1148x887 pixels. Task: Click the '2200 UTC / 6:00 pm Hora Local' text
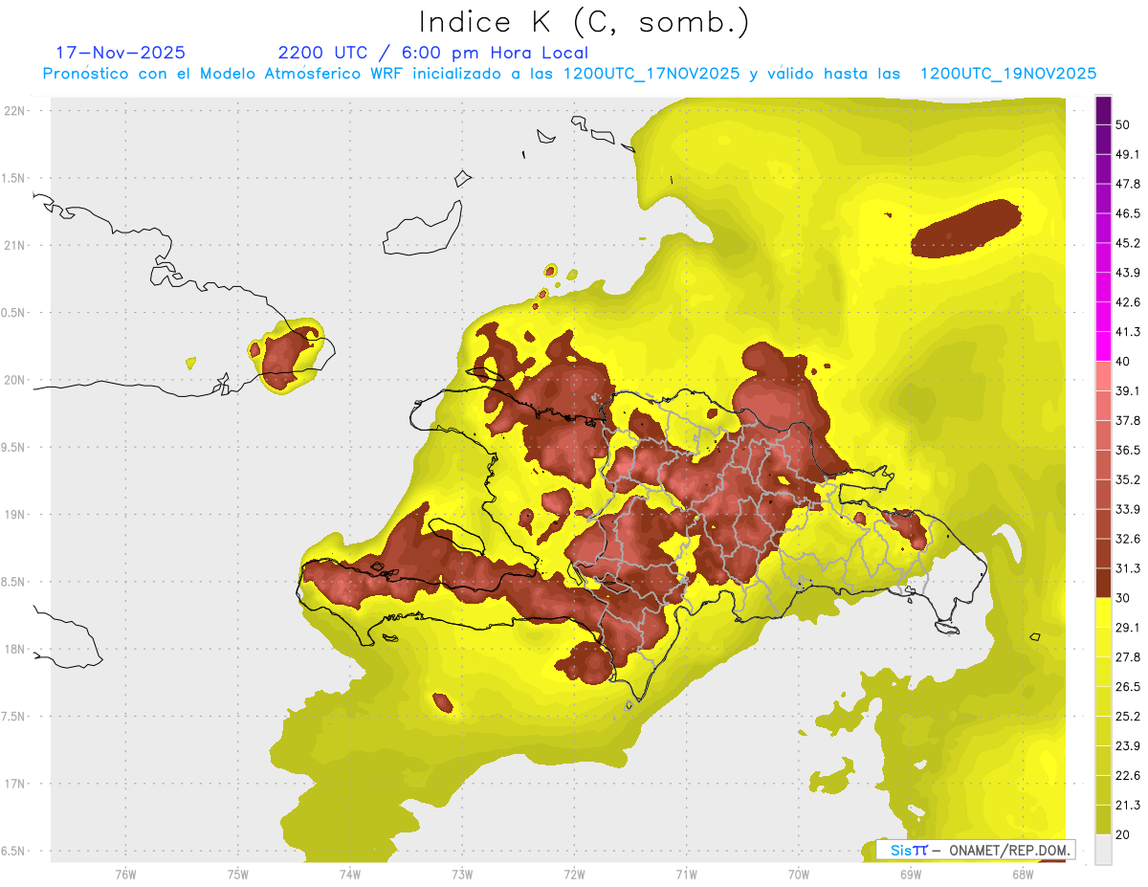pos(433,53)
